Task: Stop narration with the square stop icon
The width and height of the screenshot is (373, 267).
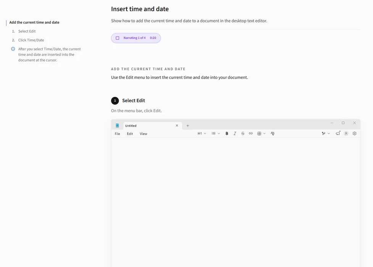Action: coord(118,38)
